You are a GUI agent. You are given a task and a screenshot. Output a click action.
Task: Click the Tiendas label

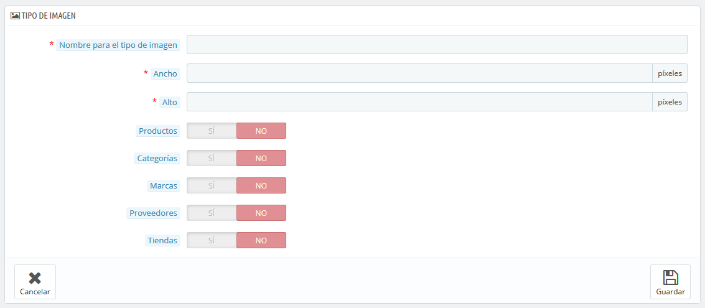(x=163, y=241)
